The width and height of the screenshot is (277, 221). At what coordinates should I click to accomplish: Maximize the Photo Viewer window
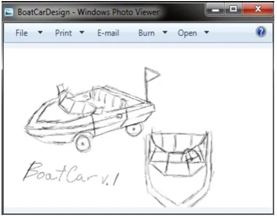click(x=233, y=9)
